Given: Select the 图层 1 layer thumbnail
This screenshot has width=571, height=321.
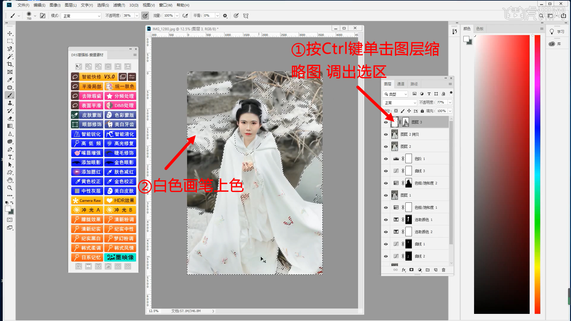Looking at the screenshot, I should coord(395,195).
